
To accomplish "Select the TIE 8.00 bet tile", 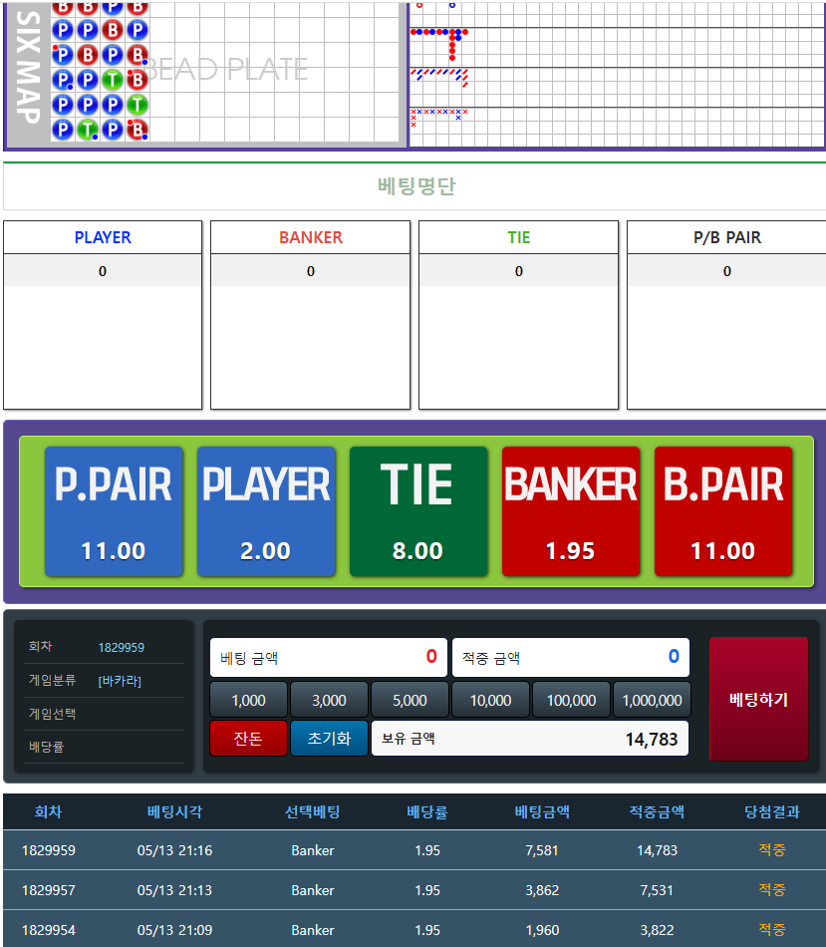I will (x=418, y=511).
